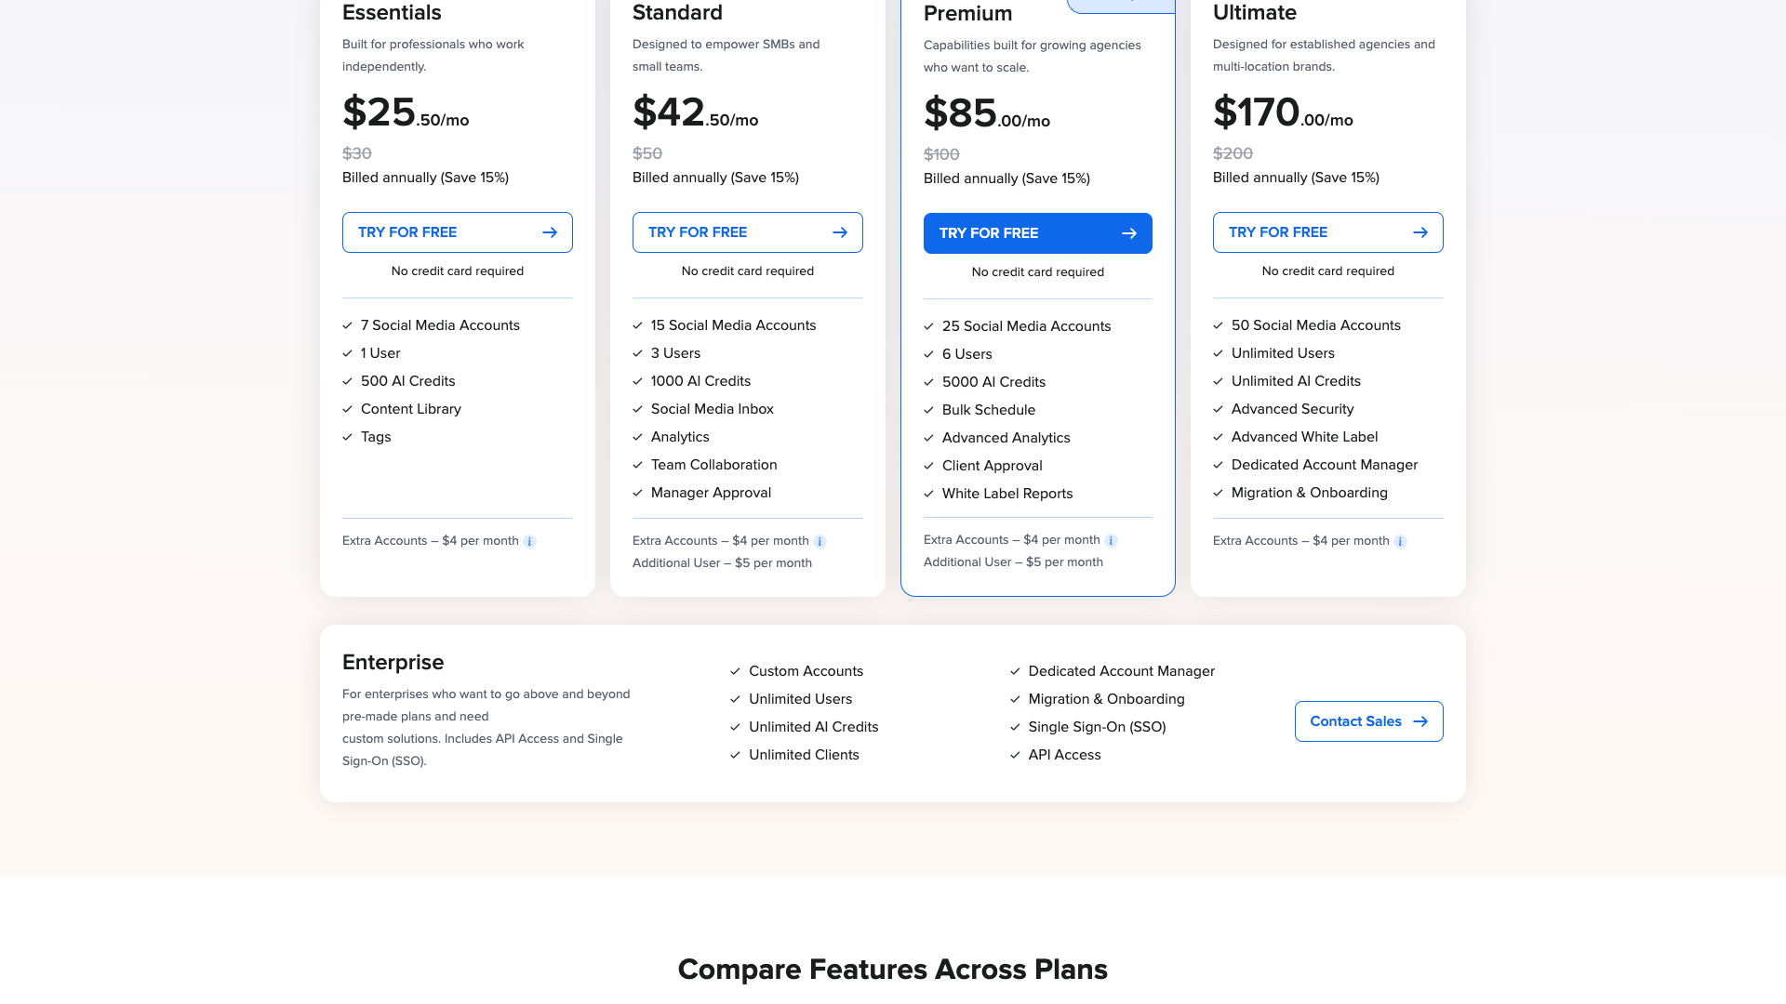
Task: Click the info icon next to Premium Extra Accounts
Action: coord(1112,539)
